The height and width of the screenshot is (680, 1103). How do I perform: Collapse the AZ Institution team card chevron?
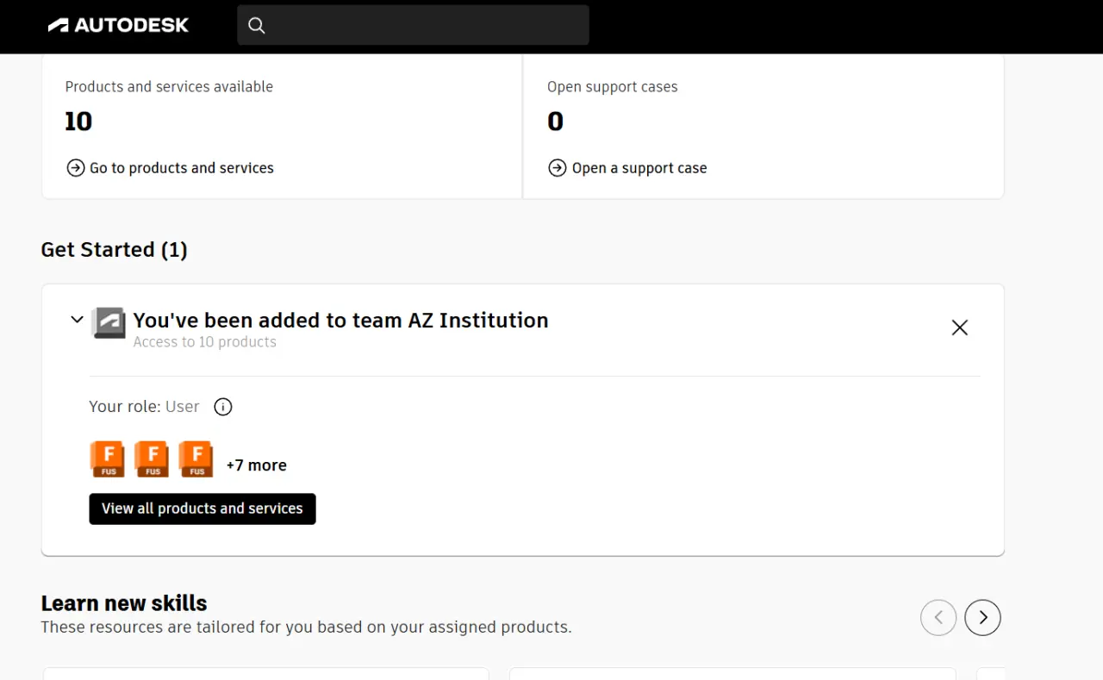[x=77, y=320]
